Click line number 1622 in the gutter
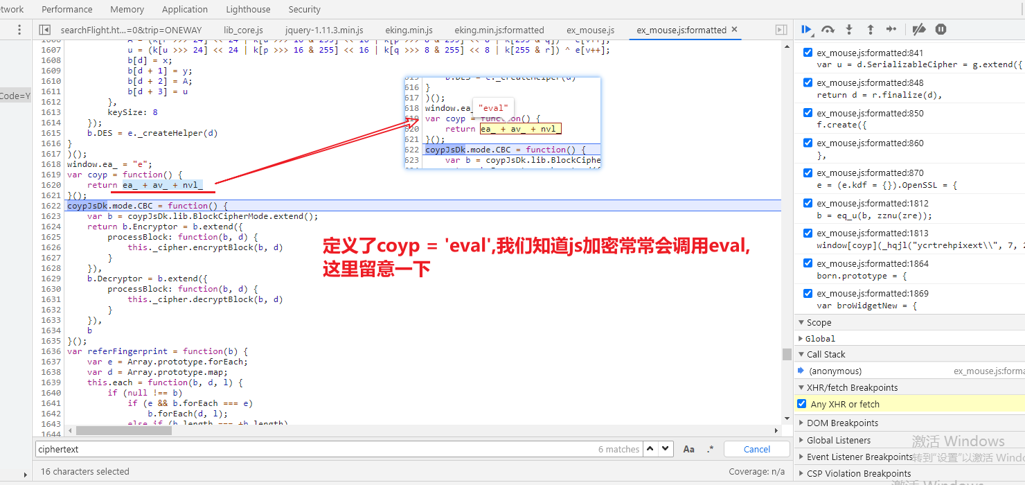The height and width of the screenshot is (485, 1025). [51, 206]
